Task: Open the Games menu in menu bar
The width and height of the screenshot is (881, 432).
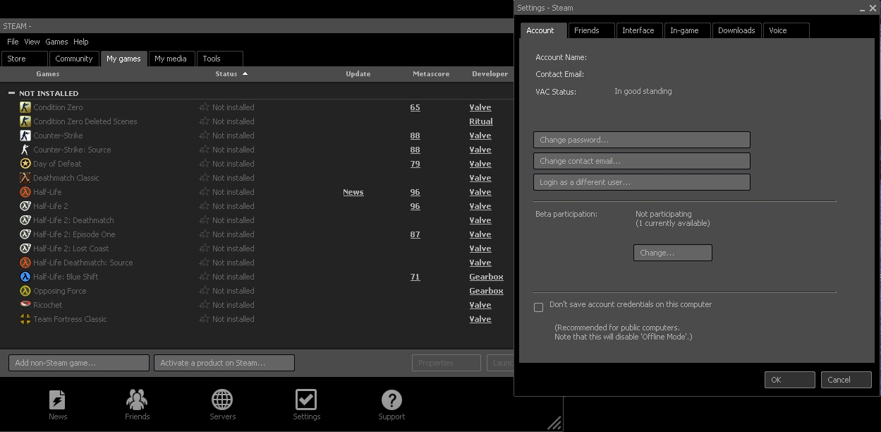Action: [56, 42]
